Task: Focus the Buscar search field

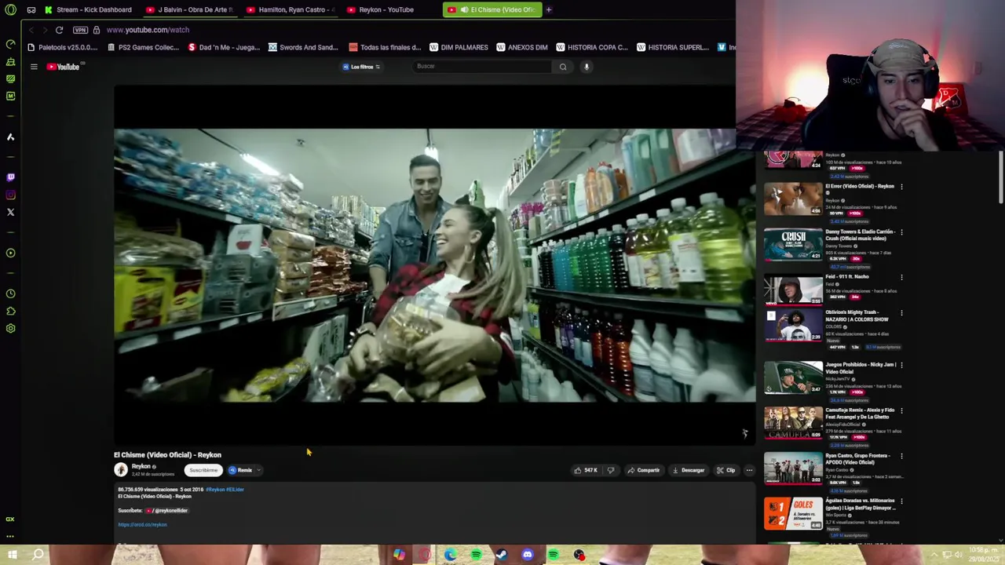Action: click(x=482, y=67)
